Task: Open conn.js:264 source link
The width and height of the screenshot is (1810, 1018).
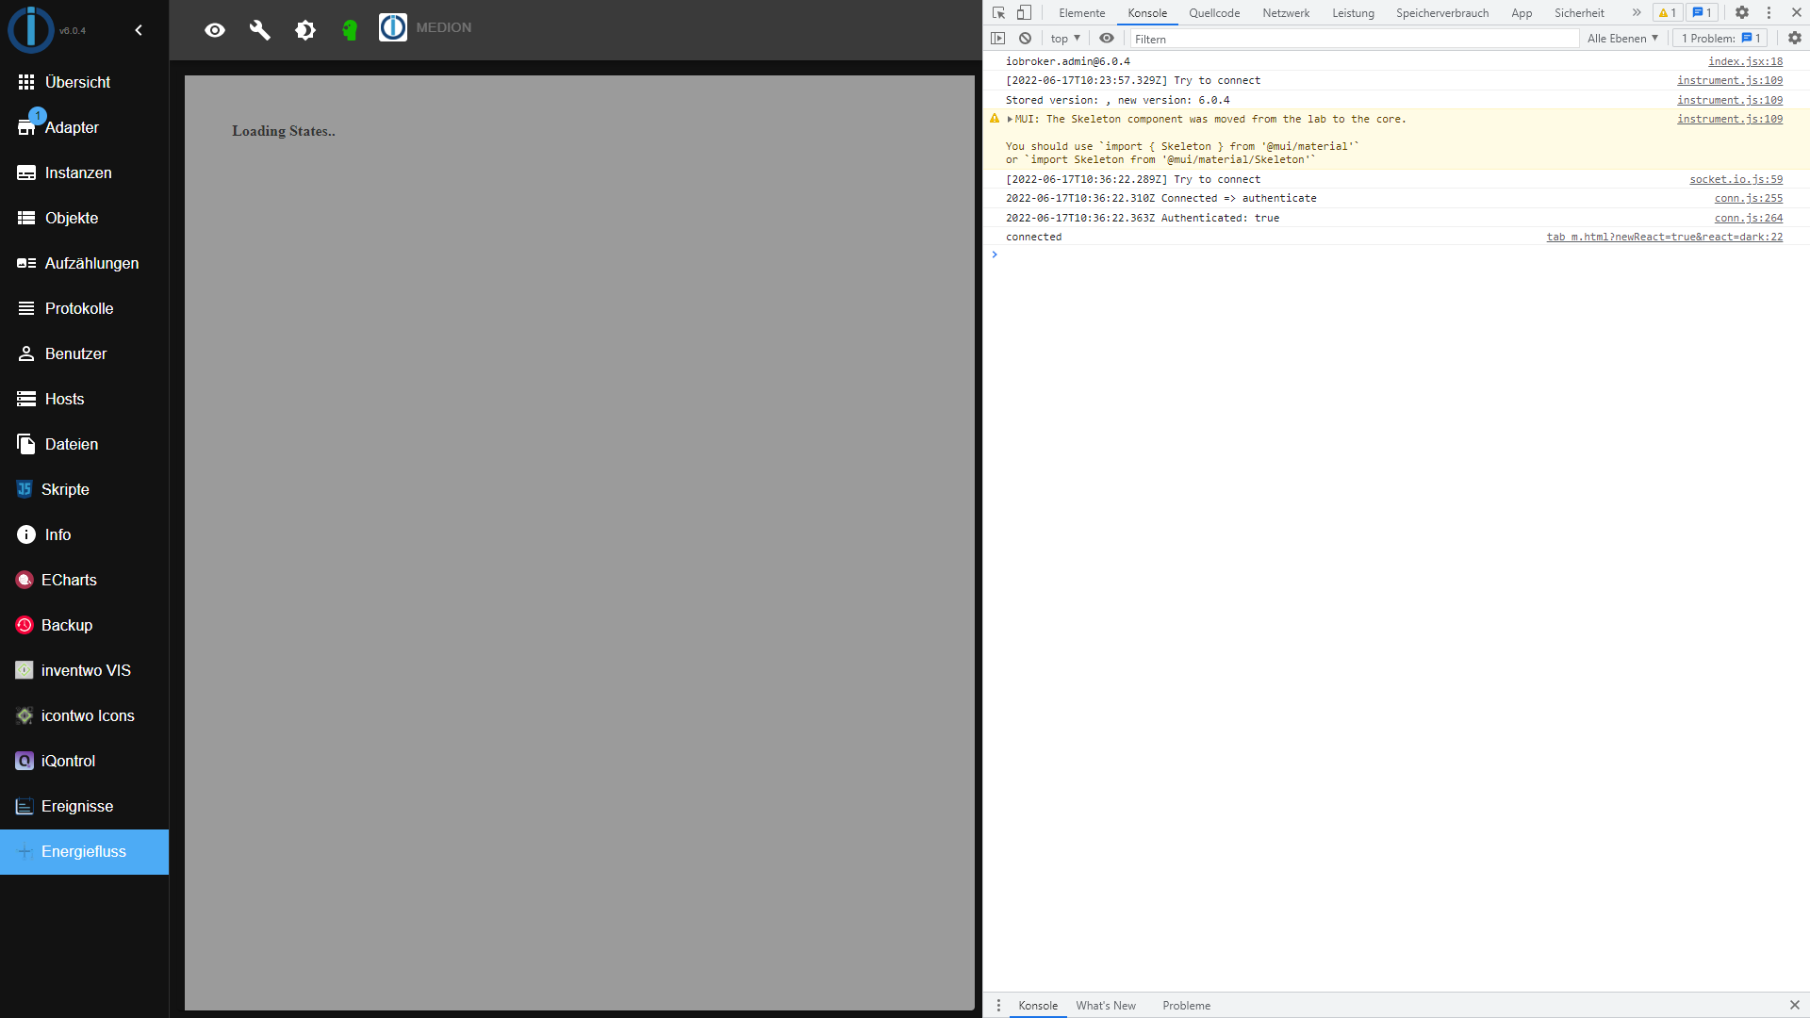Action: (1749, 218)
